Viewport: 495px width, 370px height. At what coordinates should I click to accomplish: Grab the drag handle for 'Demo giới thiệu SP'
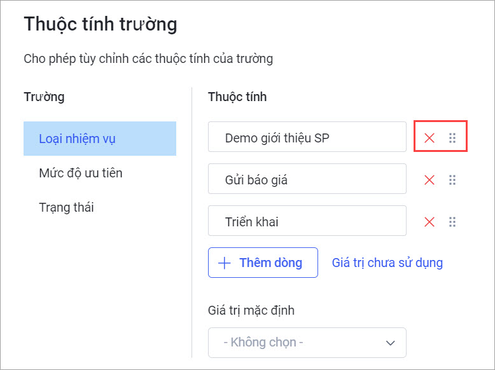tap(452, 138)
